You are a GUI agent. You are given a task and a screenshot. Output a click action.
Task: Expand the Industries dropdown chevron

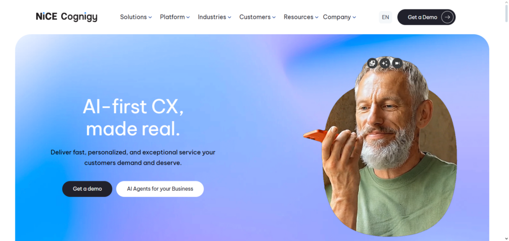[x=230, y=17]
